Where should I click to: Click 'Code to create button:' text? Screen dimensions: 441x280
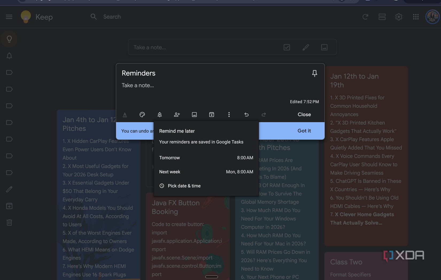click(178, 224)
